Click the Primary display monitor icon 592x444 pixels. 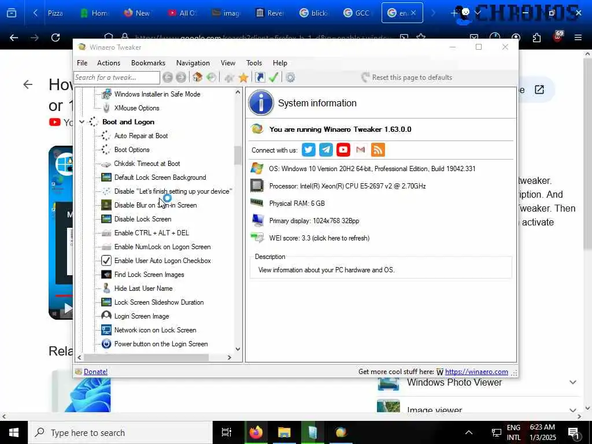point(258,220)
